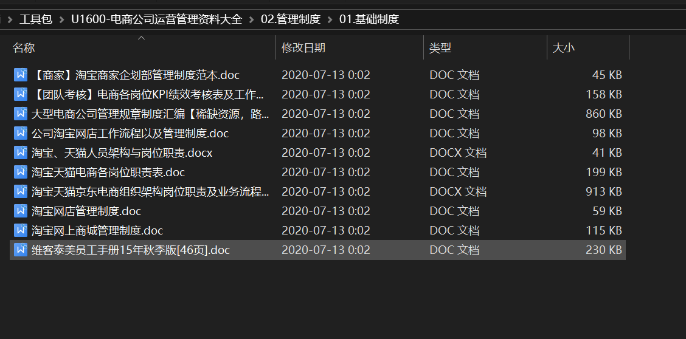Select file name 大型电商公司管理规章制度汇编【稀缺资源，路...

pos(150,114)
